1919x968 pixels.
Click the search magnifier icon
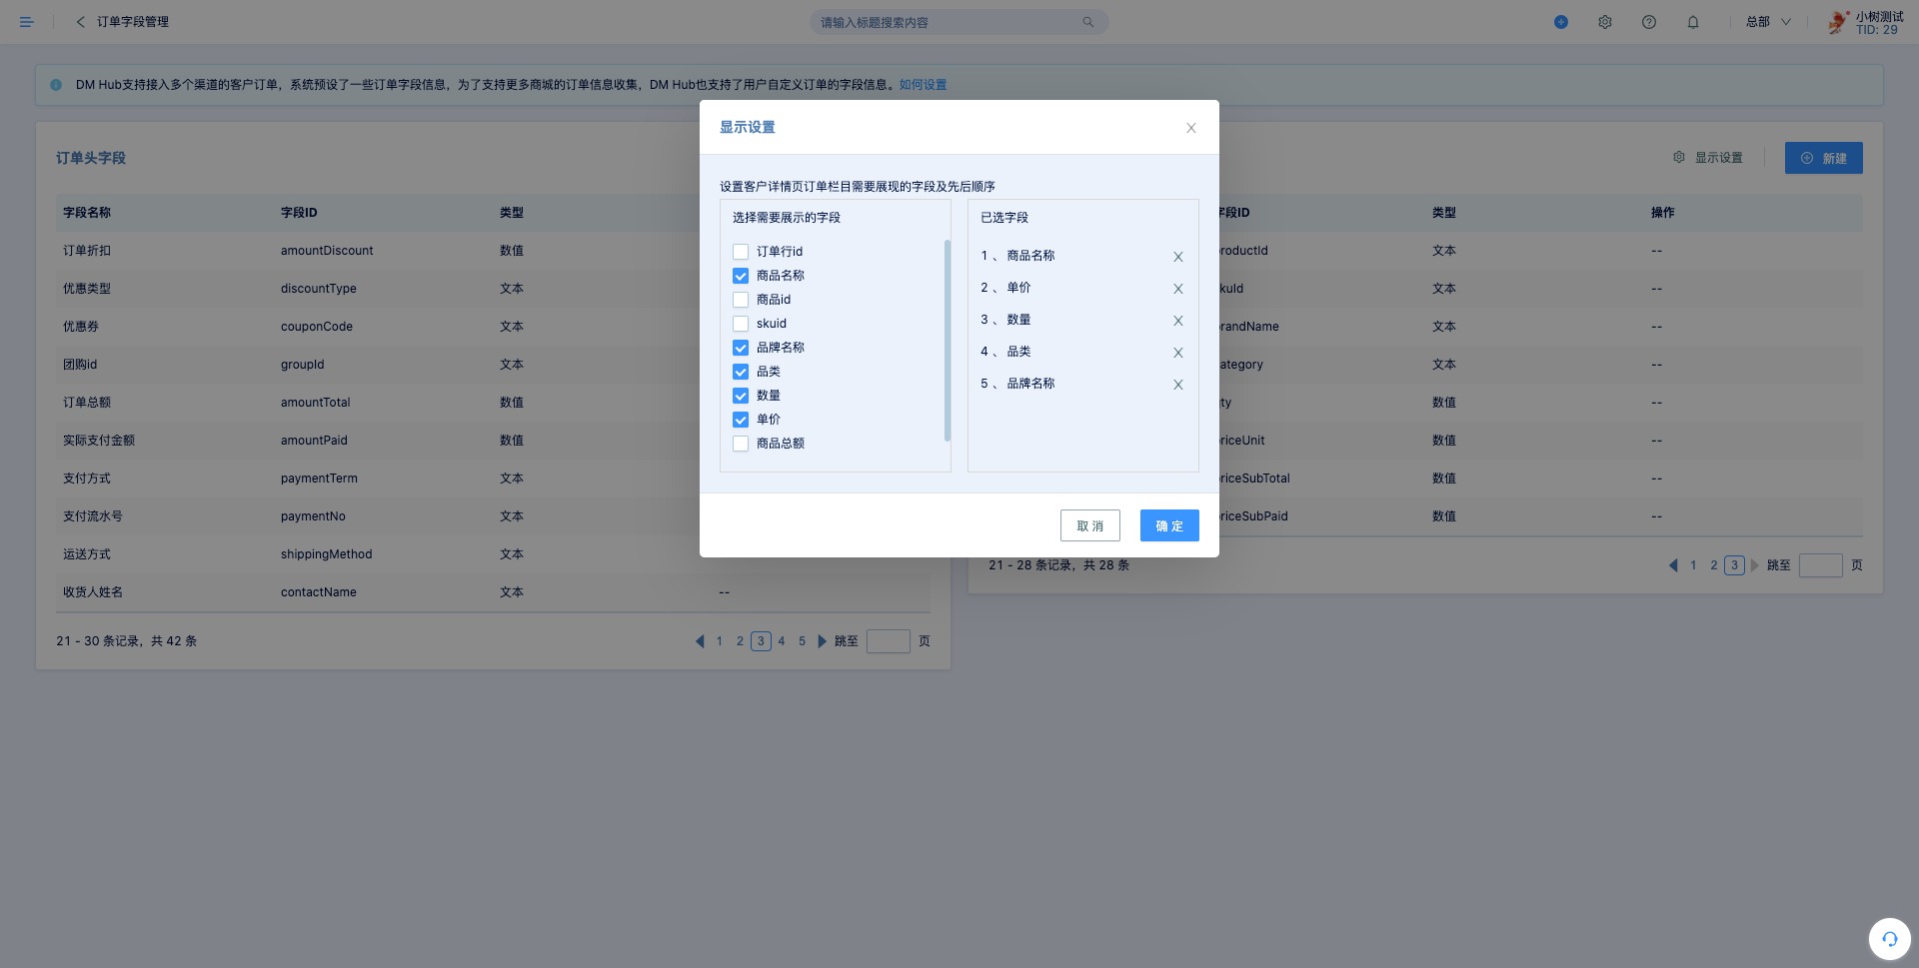tap(1087, 22)
